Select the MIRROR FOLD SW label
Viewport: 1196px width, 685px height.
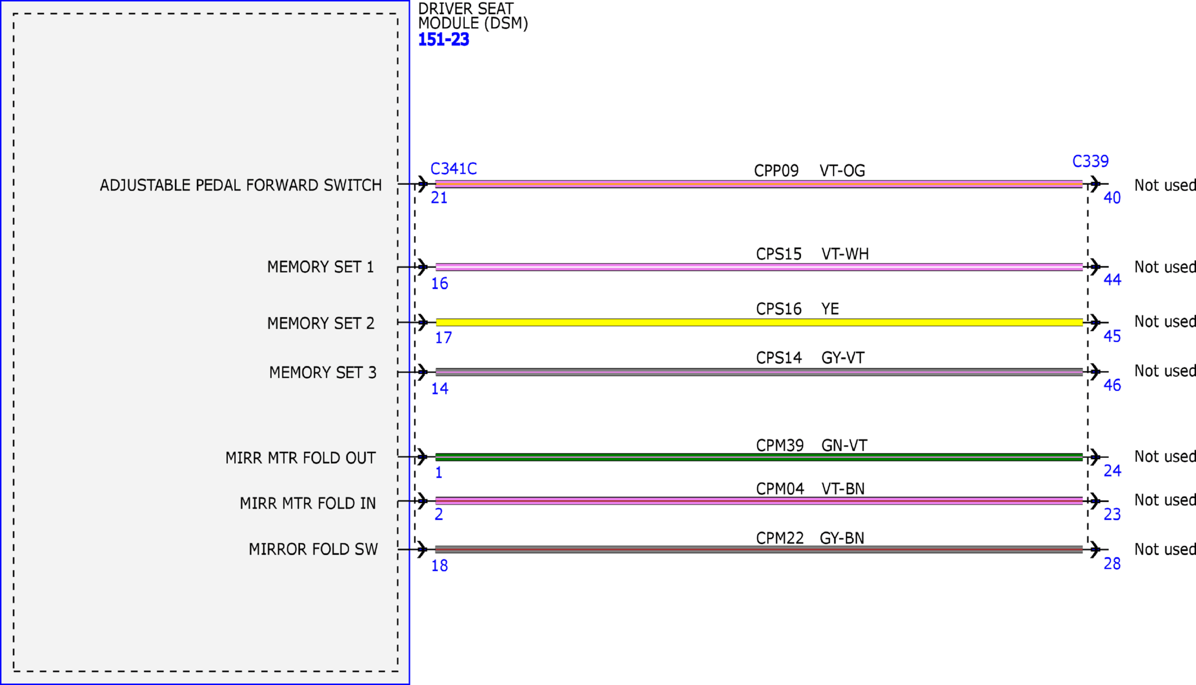coord(313,549)
